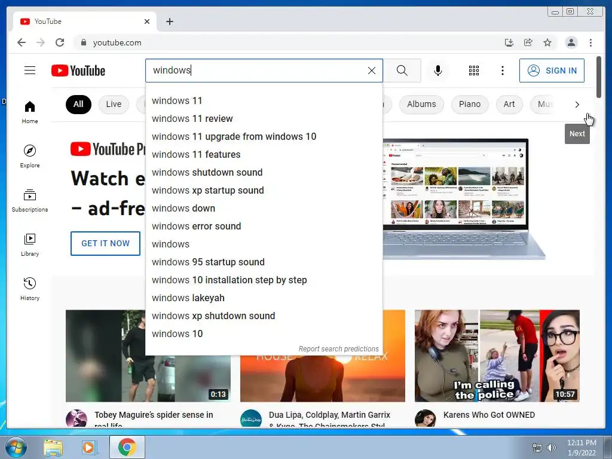Open Subscriptions in the sidebar
This screenshot has height=459, width=612.
coord(30,201)
